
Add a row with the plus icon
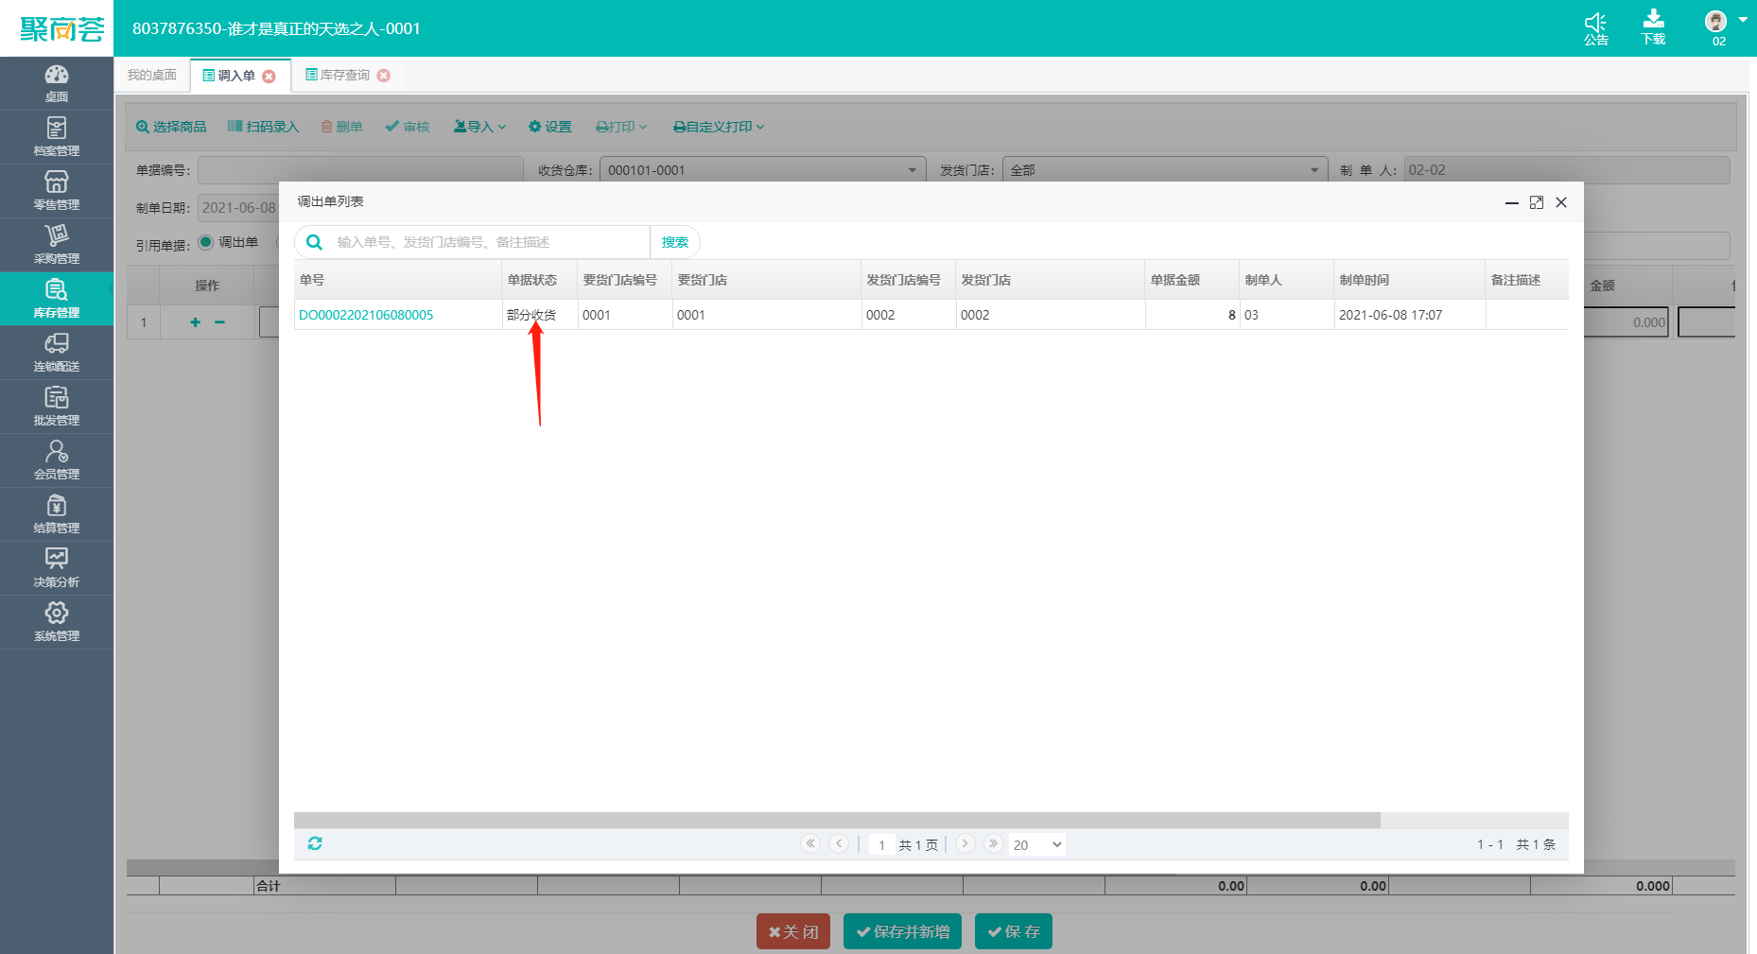(x=195, y=322)
